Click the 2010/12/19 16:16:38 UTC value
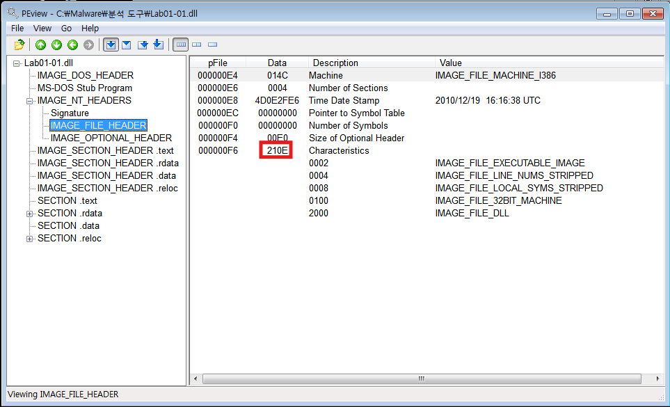Image resolution: width=670 pixels, height=407 pixels. click(x=488, y=101)
